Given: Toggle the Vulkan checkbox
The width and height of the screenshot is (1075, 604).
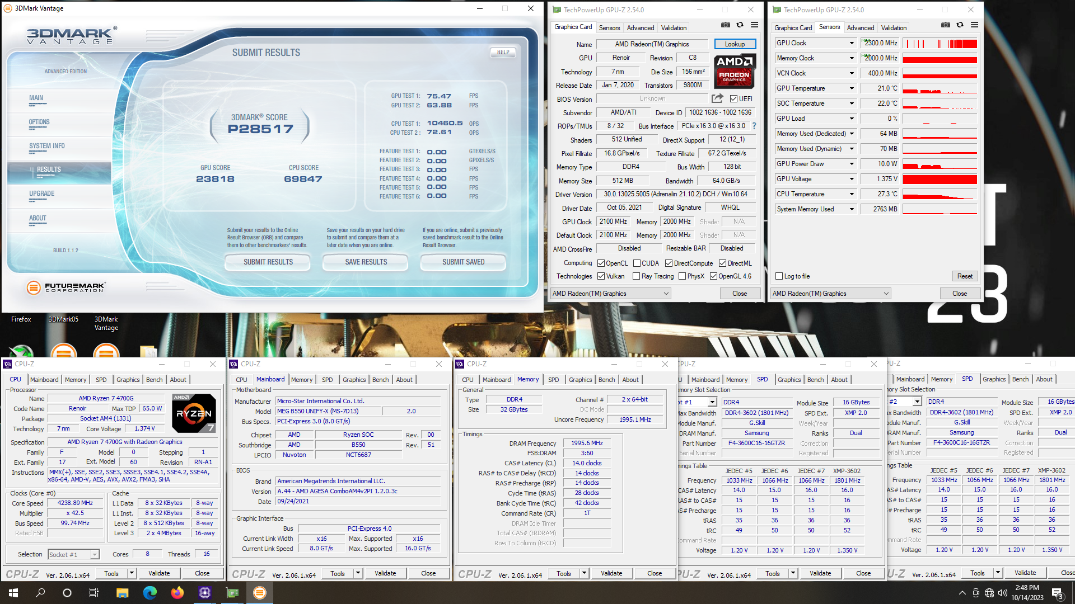Looking at the screenshot, I should coord(601,276).
